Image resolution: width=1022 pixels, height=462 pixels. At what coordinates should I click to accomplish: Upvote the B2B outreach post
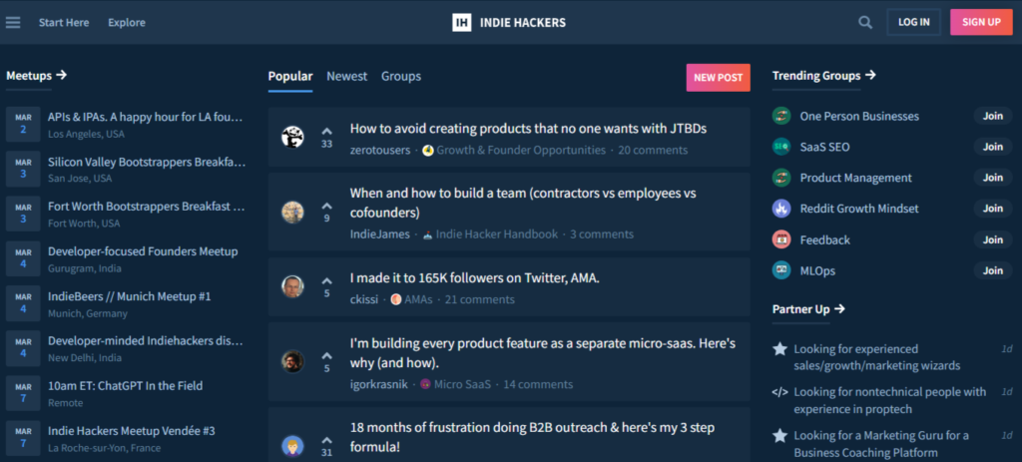[326, 440]
